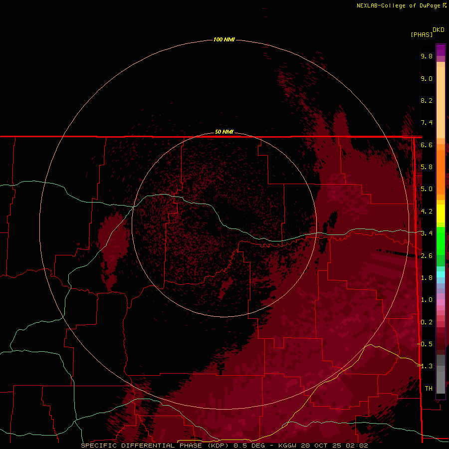Select the 100 NMI range ring label
This screenshot has height=449, width=449.
point(224,39)
